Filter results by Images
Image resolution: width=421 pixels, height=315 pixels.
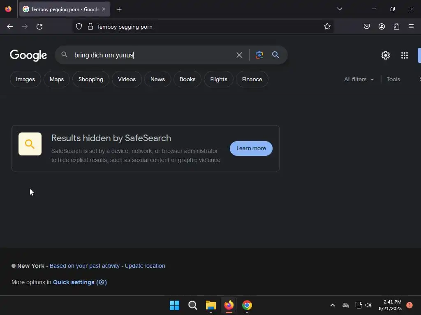click(x=25, y=79)
